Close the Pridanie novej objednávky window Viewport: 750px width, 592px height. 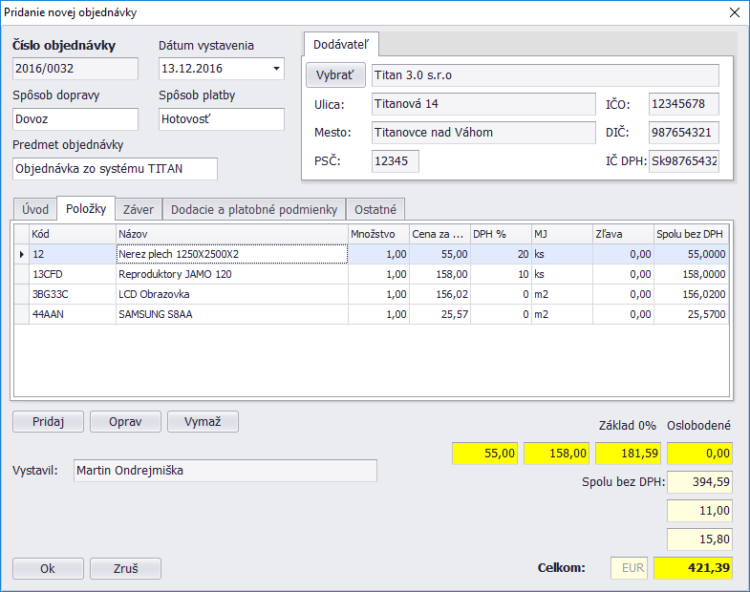tap(734, 12)
